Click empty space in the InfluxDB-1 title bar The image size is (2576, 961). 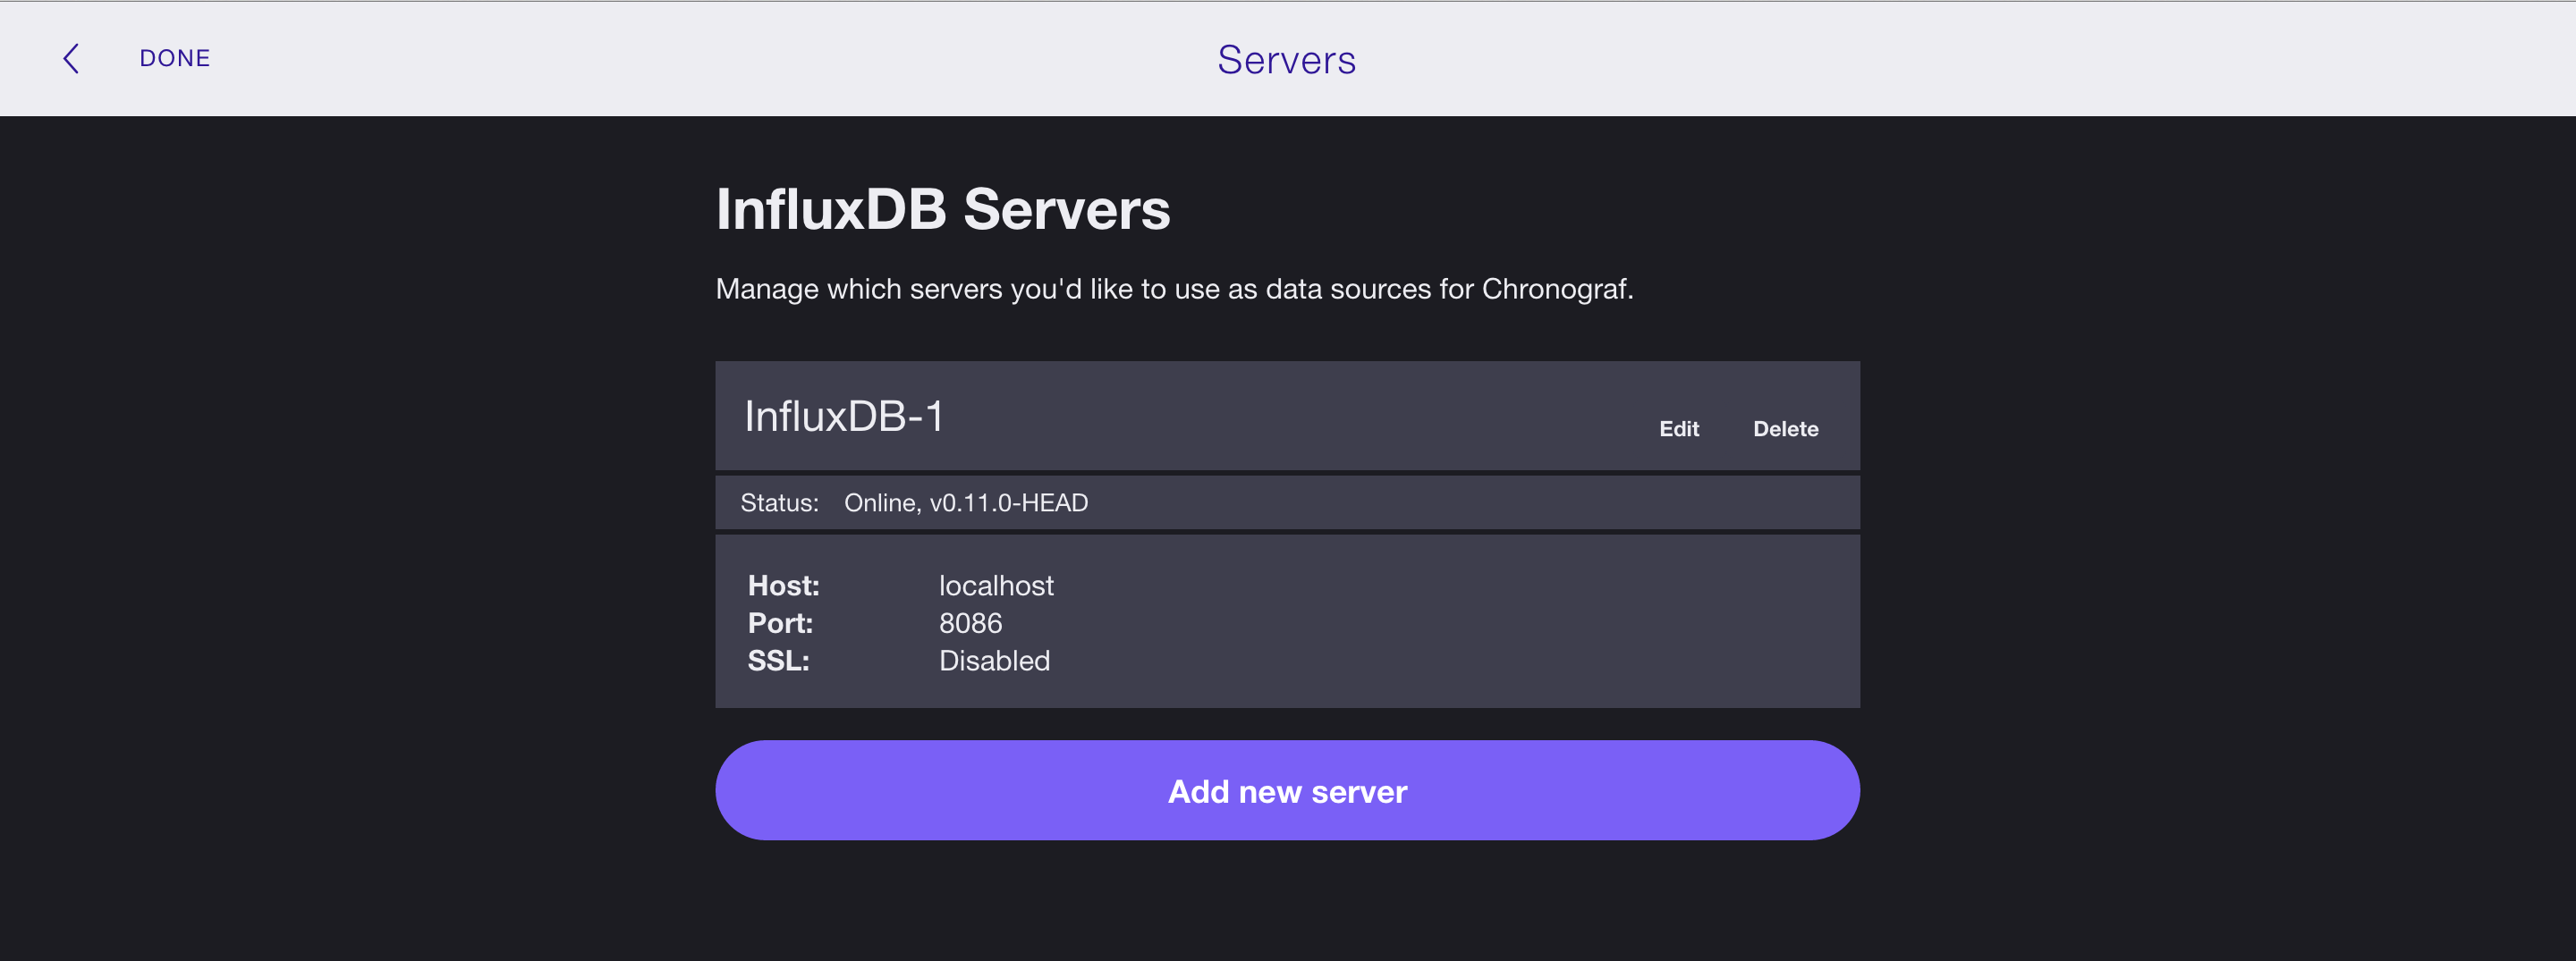click(x=1300, y=416)
